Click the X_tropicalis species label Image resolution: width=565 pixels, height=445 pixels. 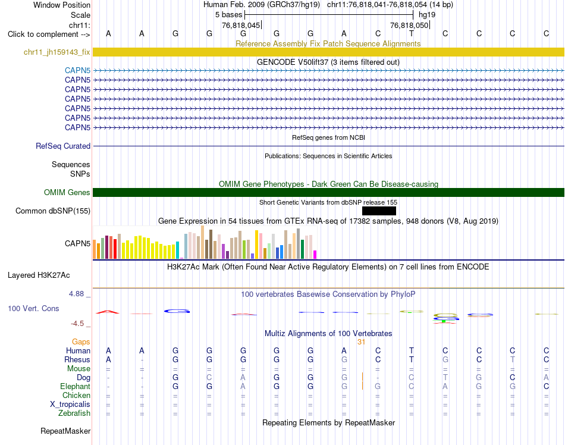70,405
